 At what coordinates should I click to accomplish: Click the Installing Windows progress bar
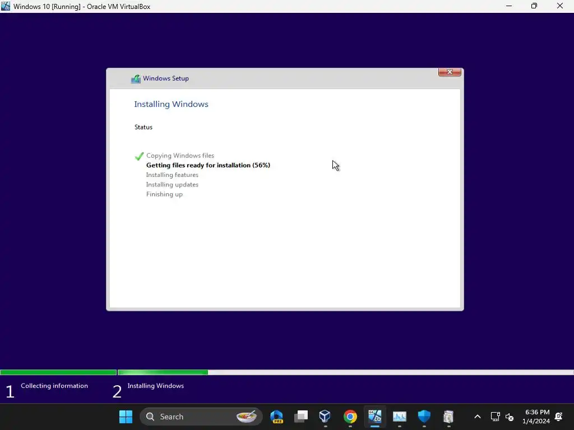tap(345, 372)
